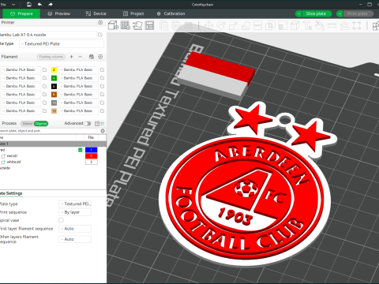Screen dimensions: 379x284
Task: Click the AMS sync icon in Filament header
Action: point(92,57)
